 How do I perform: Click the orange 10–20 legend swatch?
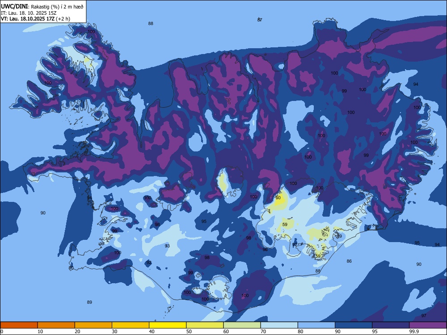pos(56,325)
